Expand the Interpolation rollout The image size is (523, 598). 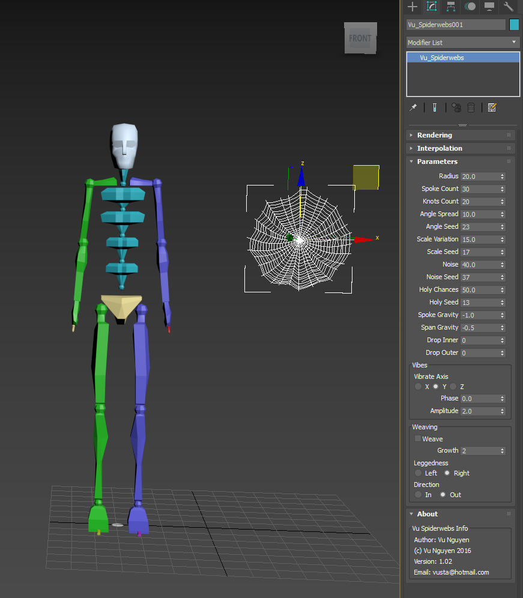click(x=440, y=148)
